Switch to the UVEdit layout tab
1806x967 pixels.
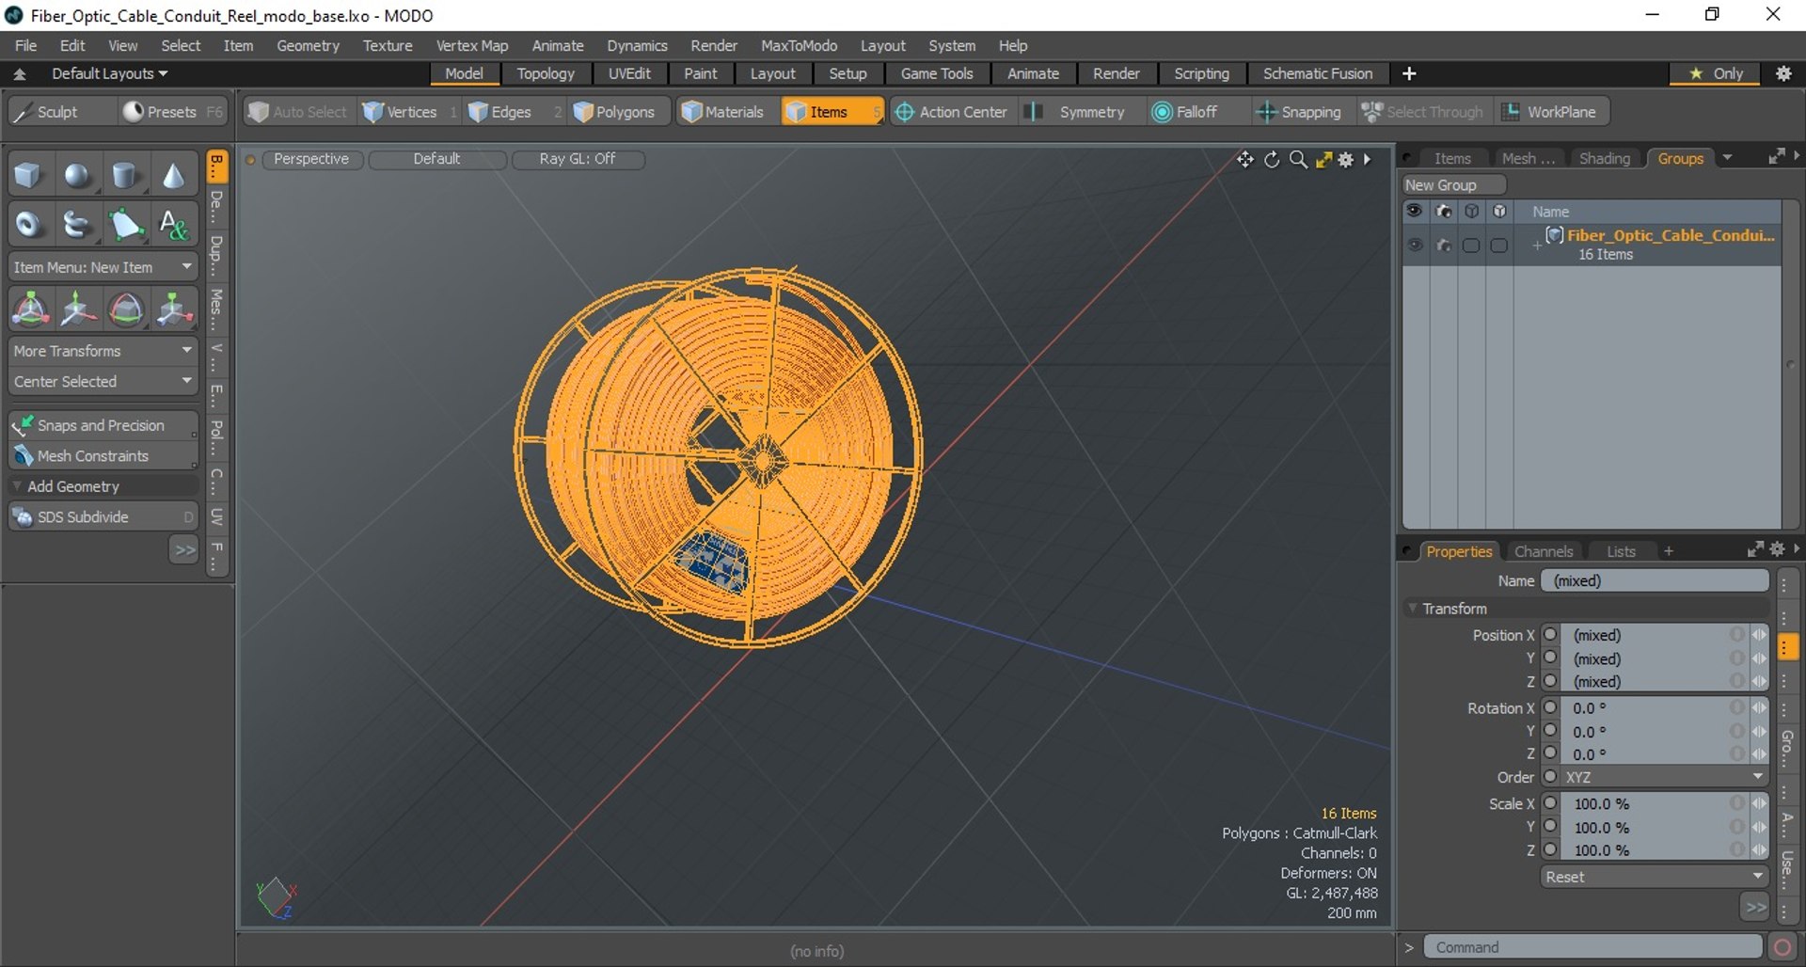[x=629, y=73]
